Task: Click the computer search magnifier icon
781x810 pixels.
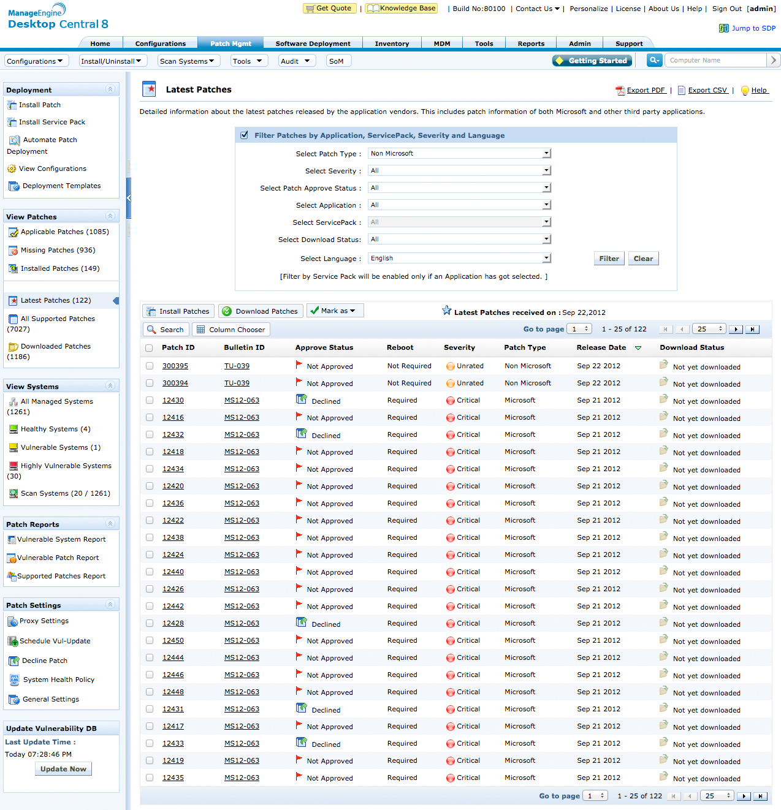Action: click(654, 60)
